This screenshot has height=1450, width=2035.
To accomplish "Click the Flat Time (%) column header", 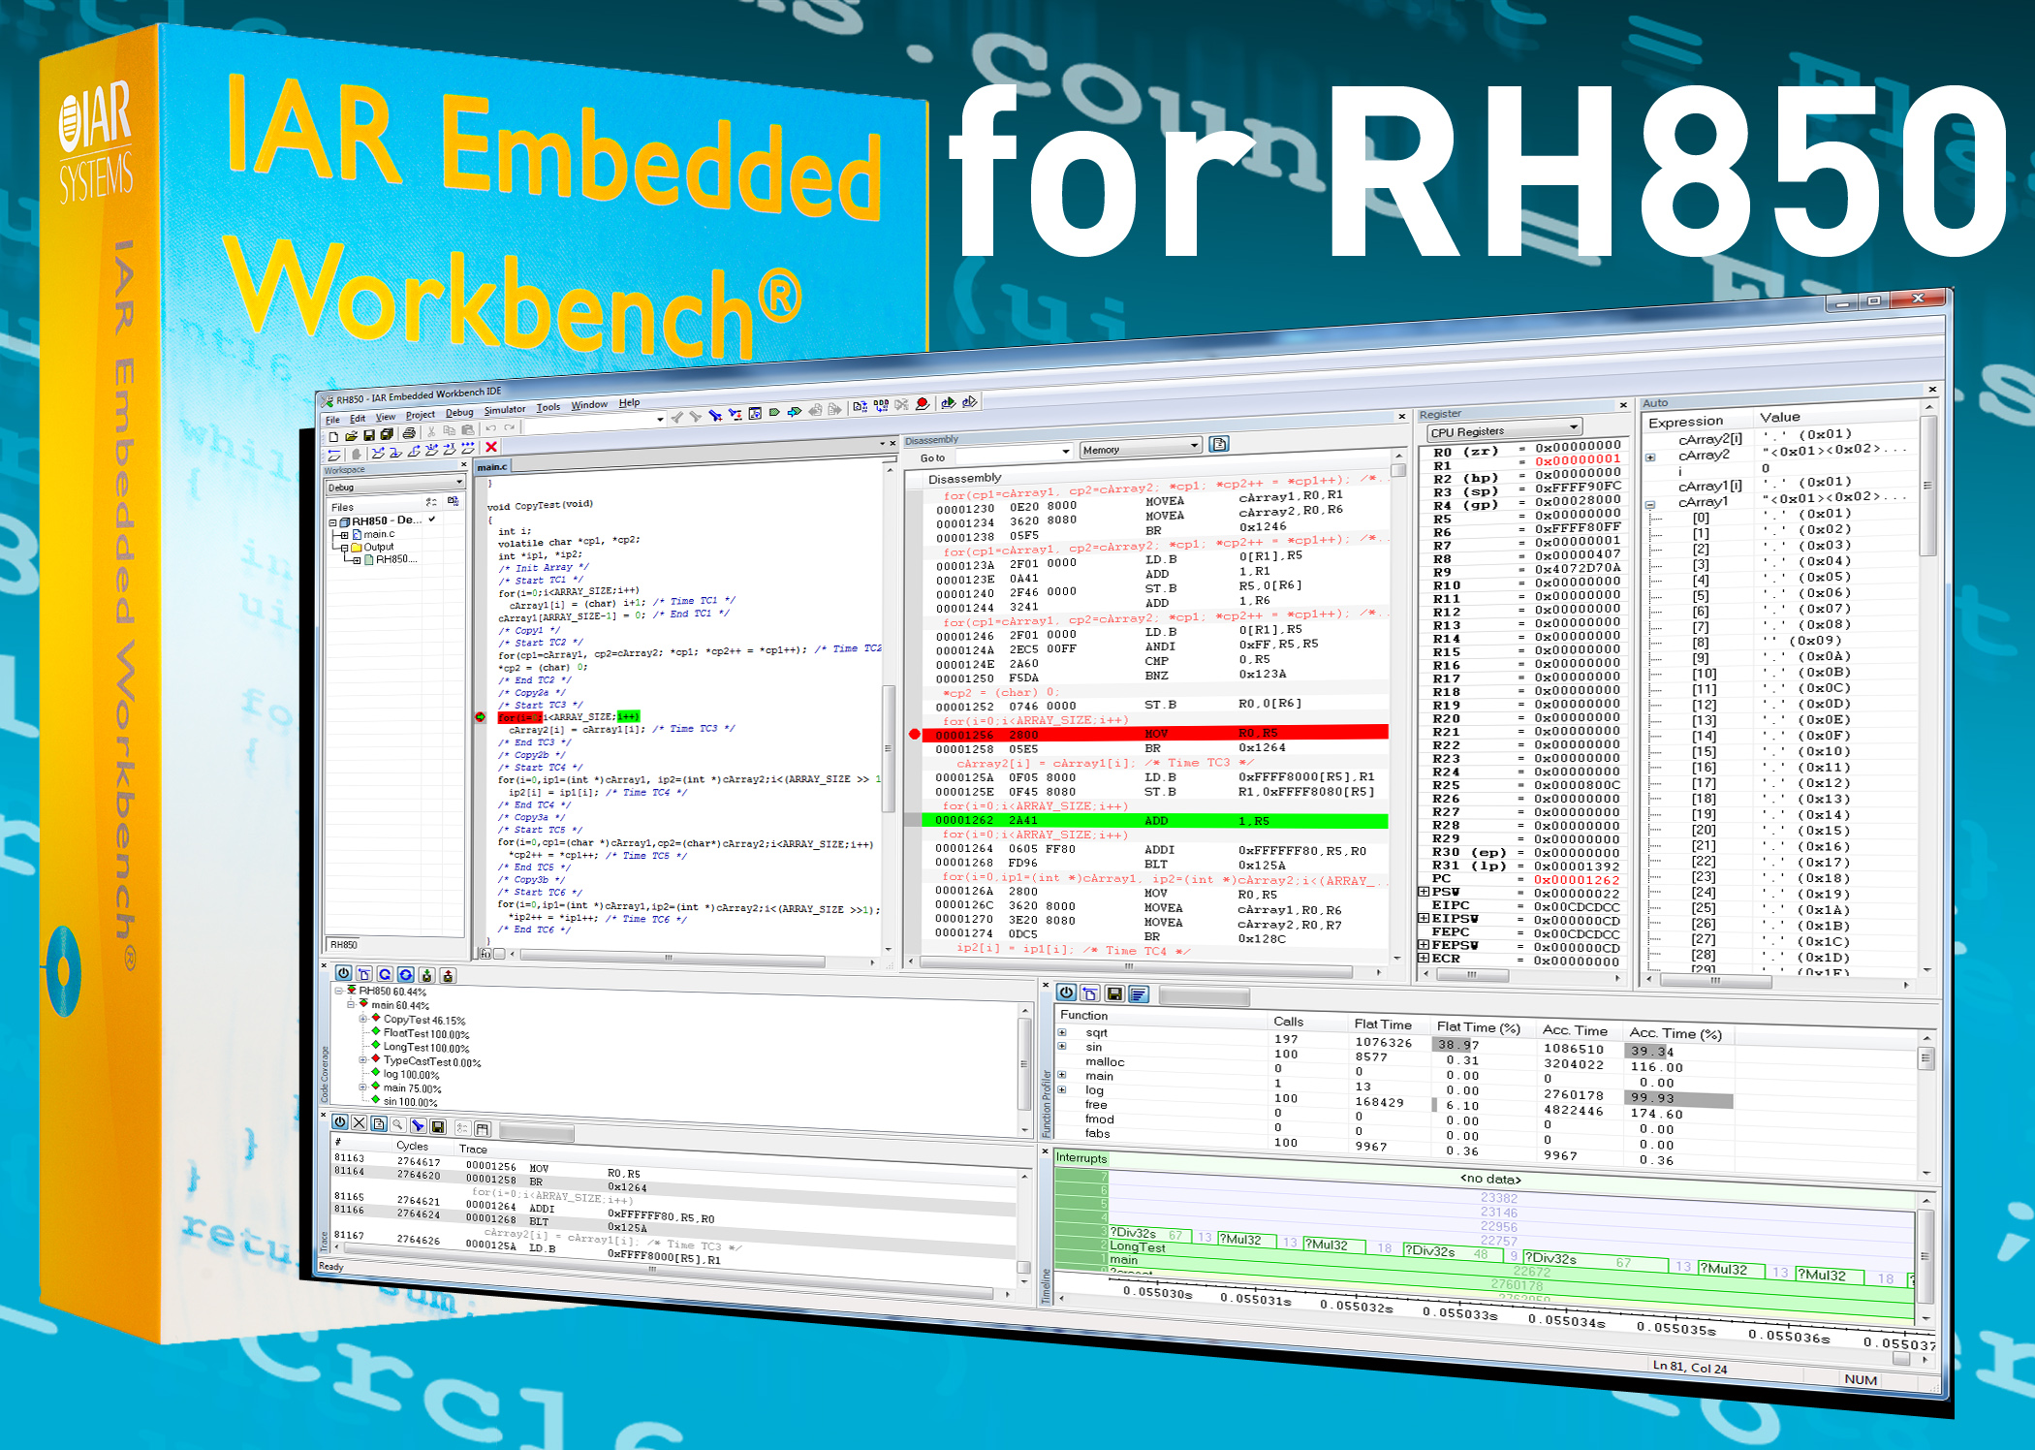I will tap(1478, 1027).
